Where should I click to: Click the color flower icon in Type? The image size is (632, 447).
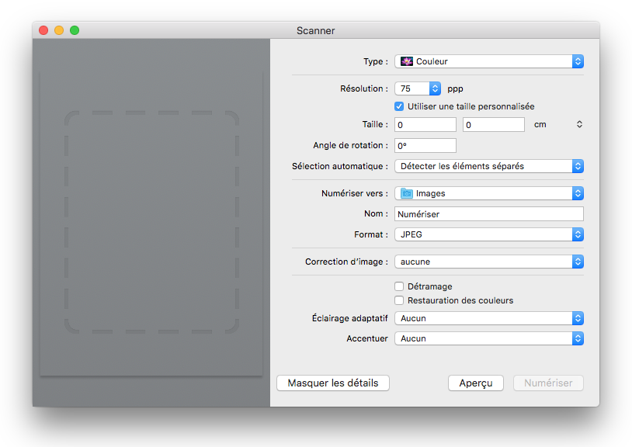coord(406,61)
